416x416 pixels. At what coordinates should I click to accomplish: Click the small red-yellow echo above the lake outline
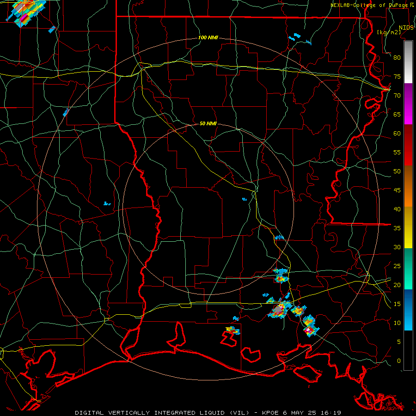(232, 330)
